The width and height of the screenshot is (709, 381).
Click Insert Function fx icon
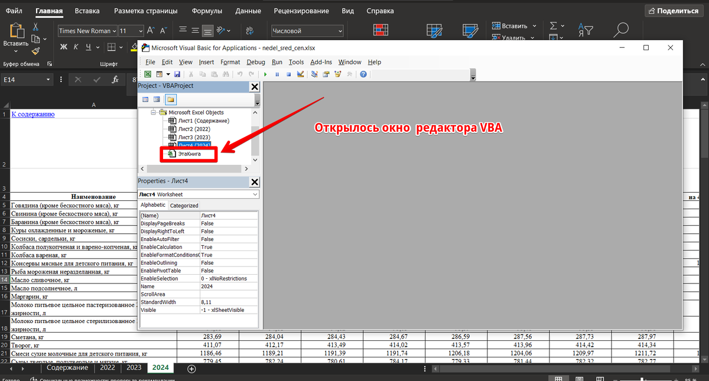115,80
